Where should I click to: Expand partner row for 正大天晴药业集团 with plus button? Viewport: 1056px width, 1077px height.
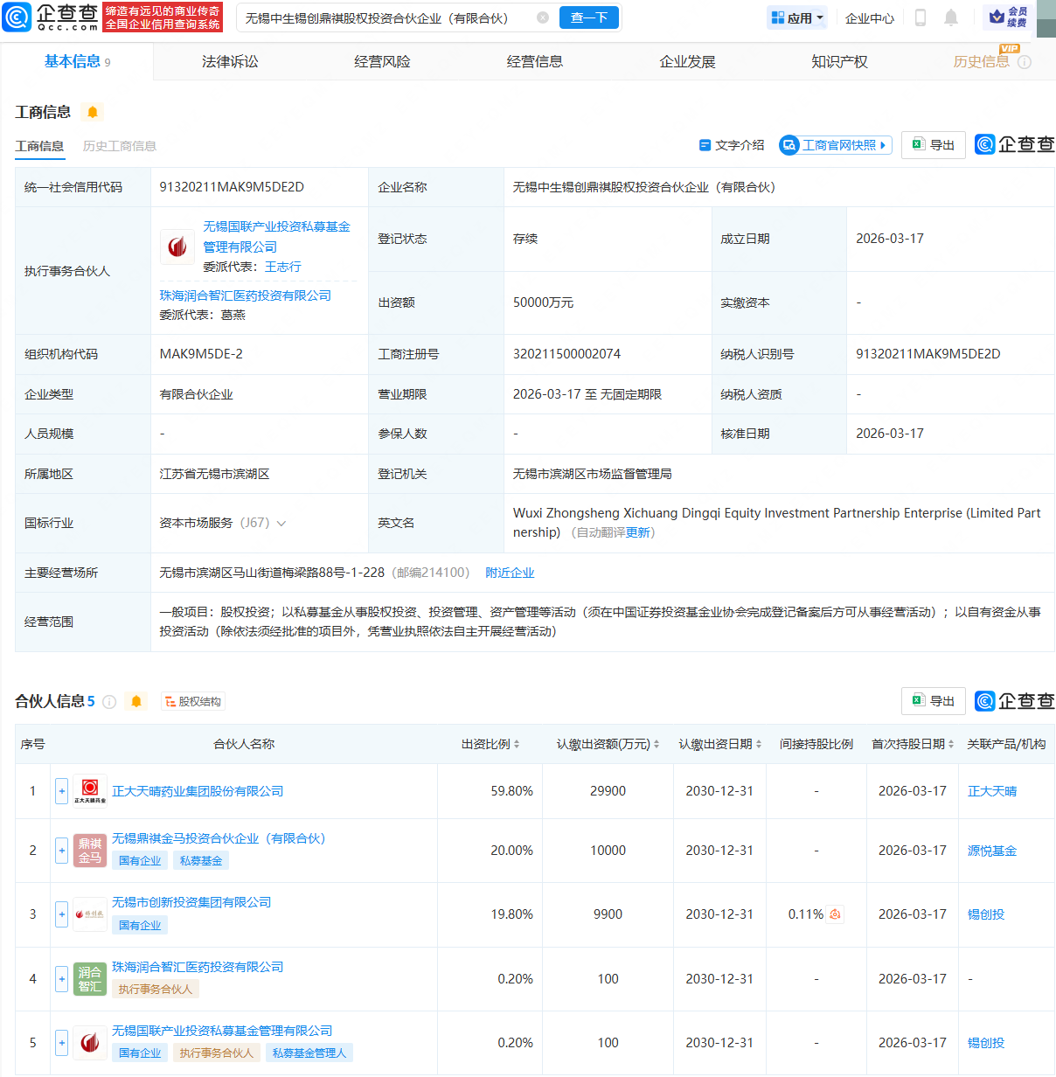click(x=61, y=790)
